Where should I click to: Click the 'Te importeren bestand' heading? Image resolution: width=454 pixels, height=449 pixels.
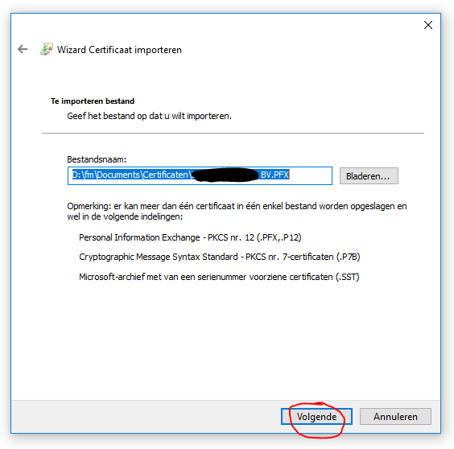(x=93, y=101)
